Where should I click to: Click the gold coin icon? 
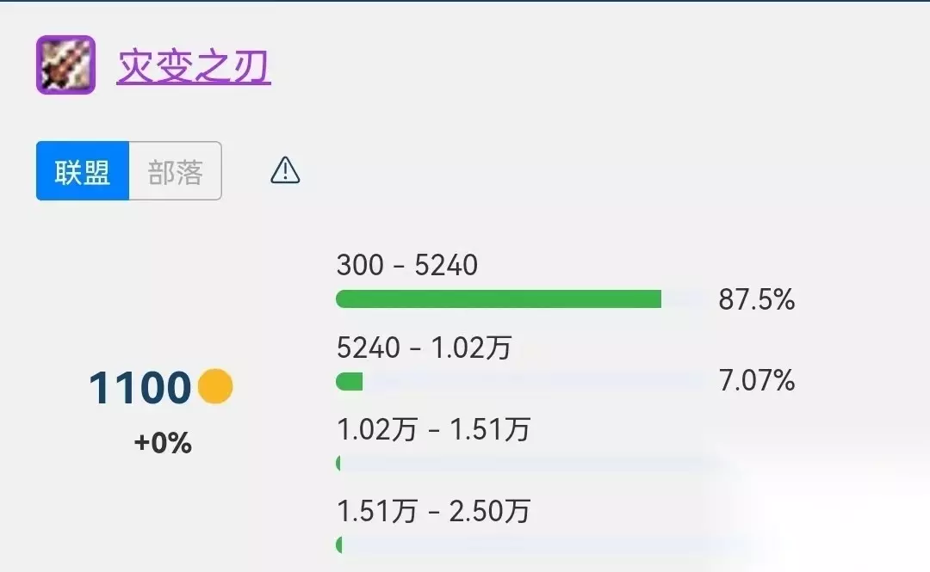[x=215, y=387]
